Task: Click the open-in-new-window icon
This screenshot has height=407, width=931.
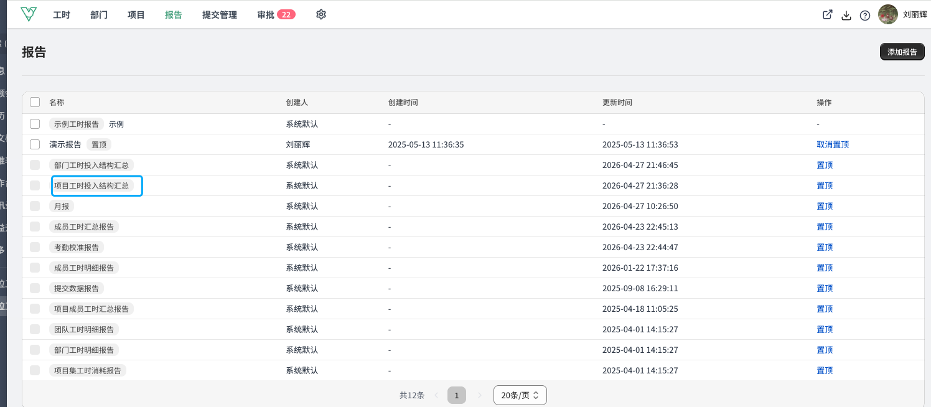Action: click(828, 15)
